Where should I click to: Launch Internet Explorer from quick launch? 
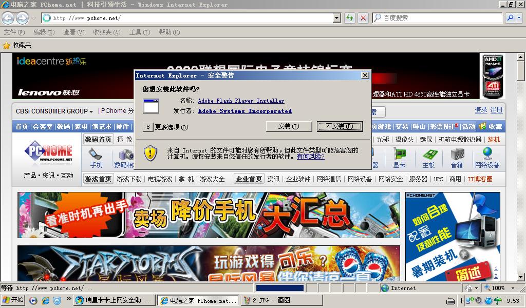[x=45, y=300]
